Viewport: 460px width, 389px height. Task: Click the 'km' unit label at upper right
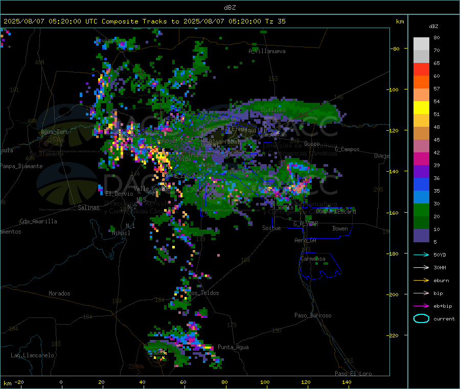point(400,21)
